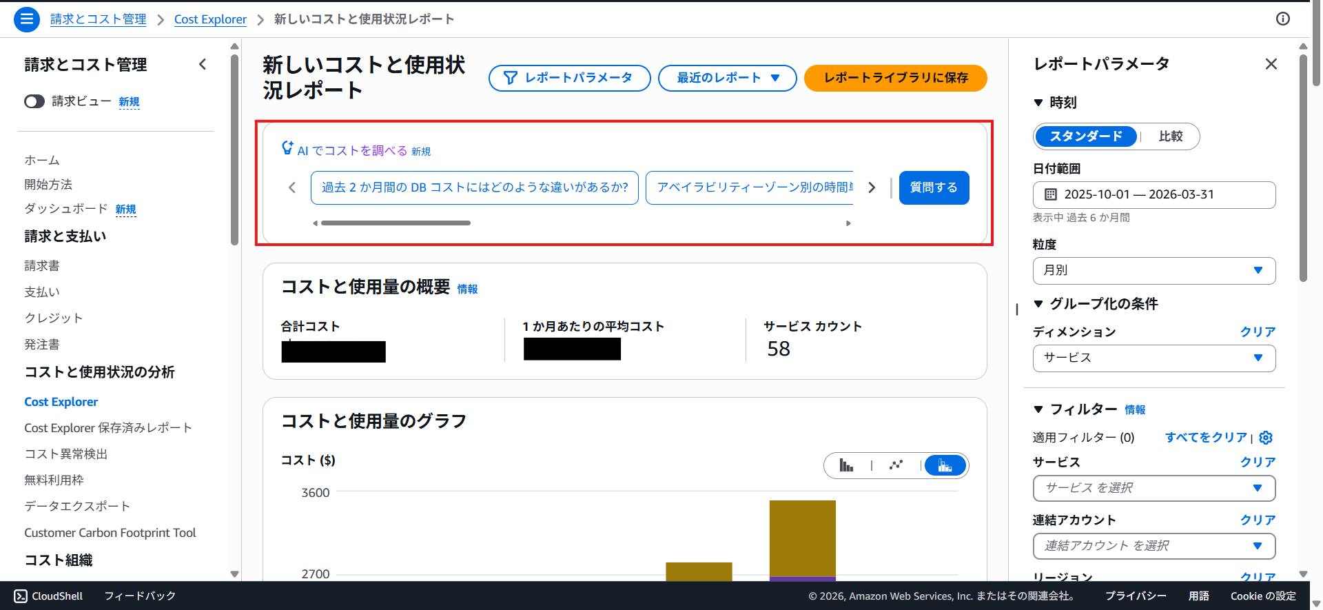Select the line chart view icon
The image size is (1323, 610).
(x=896, y=465)
